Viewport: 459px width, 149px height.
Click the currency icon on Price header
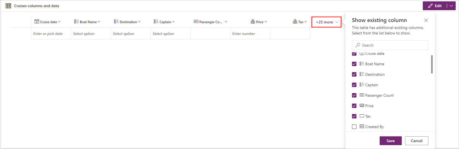[253, 22]
